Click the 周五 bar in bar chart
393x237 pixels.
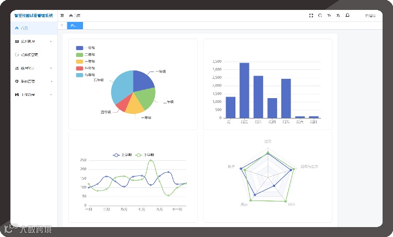point(286,98)
